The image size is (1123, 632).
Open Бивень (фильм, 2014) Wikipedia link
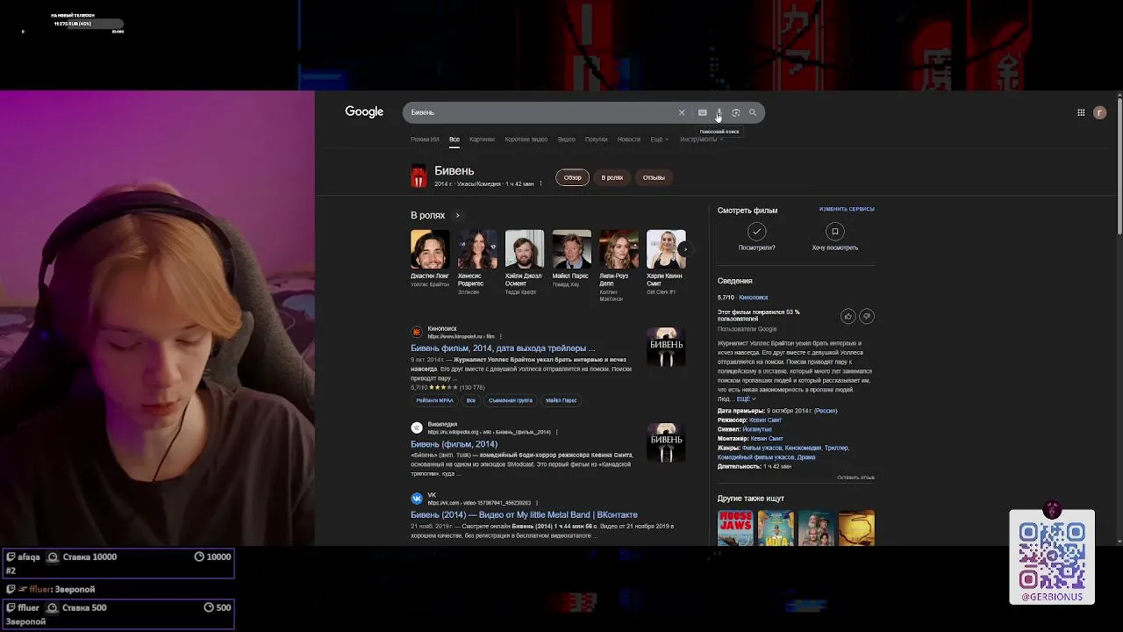pos(454,444)
